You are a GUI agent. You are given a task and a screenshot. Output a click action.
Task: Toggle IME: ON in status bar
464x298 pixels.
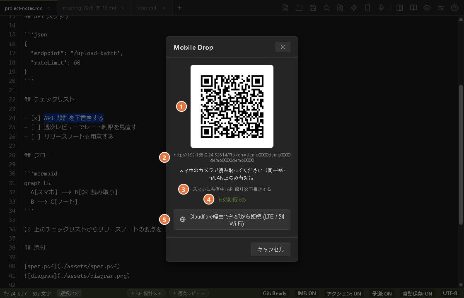pos(307,293)
